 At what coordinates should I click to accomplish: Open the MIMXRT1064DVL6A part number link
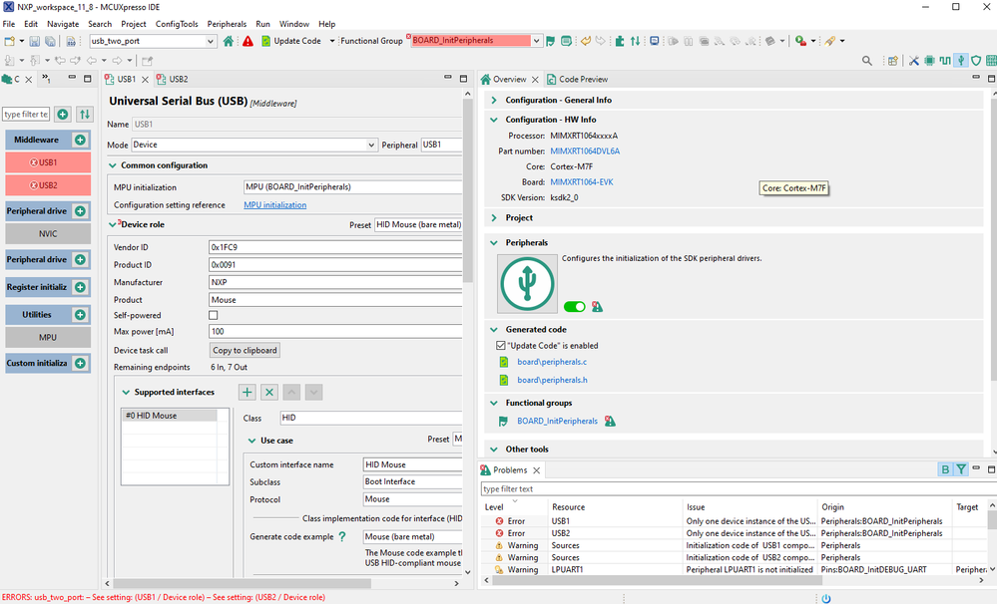pos(585,151)
